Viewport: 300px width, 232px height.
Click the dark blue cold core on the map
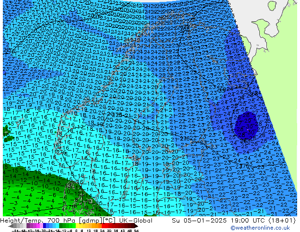pyautogui.click(x=247, y=125)
